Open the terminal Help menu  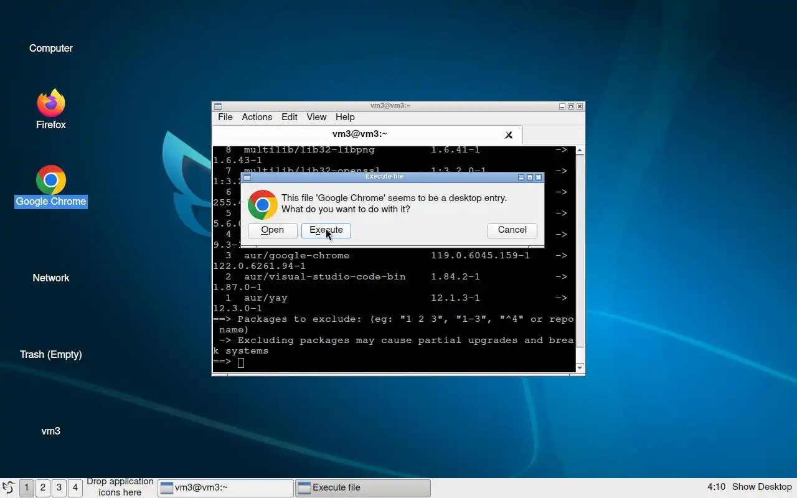(x=345, y=117)
